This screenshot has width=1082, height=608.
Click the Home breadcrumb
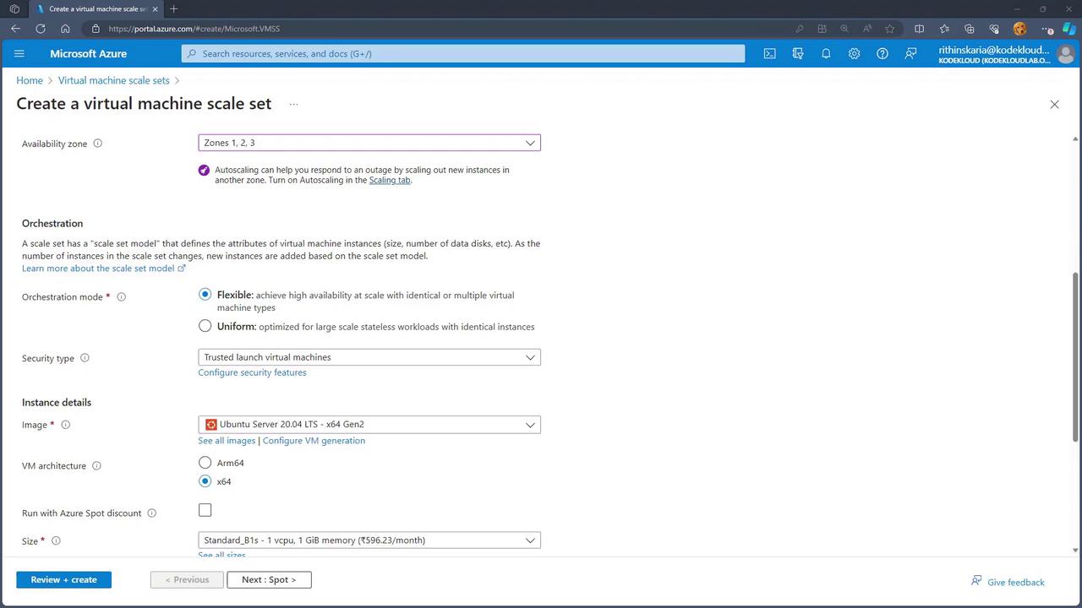click(30, 80)
